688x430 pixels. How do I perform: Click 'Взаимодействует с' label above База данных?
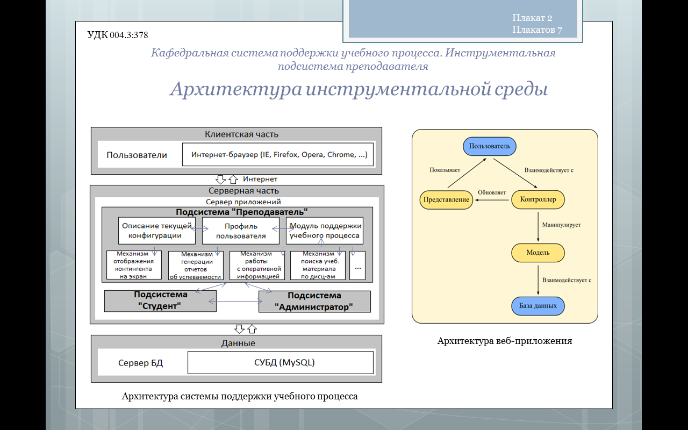tap(567, 280)
